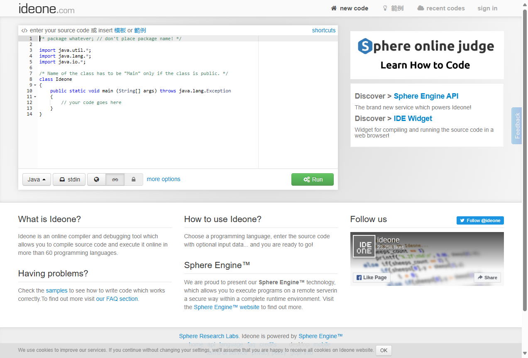Click the ideone.com logo
The image size is (528, 358).
click(x=46, y=9)
